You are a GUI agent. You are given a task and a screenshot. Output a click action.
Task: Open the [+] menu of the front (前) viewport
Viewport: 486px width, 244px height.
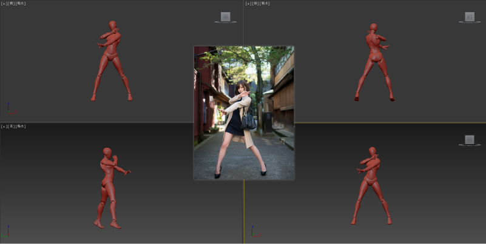pos(4,4)
